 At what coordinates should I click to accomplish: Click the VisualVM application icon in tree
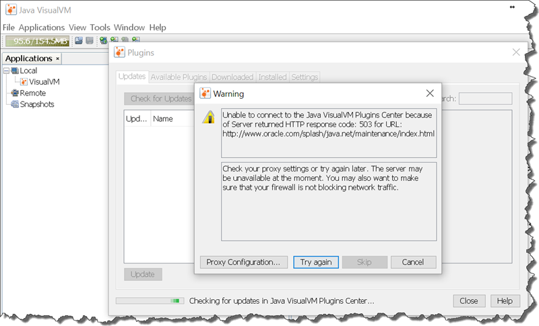(24, 82)
